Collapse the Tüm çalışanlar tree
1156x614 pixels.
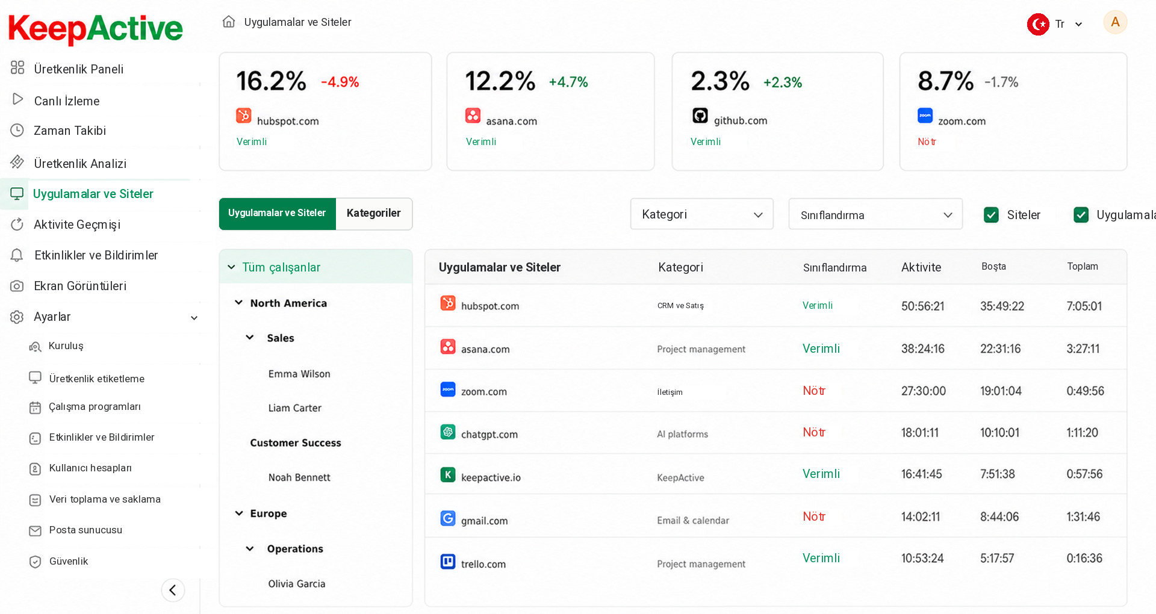pyautogui.click(x=231, y=267)
